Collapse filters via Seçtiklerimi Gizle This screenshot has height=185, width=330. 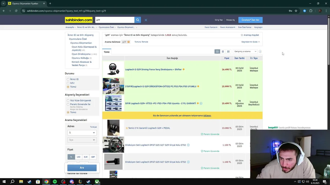click(251, 42)
